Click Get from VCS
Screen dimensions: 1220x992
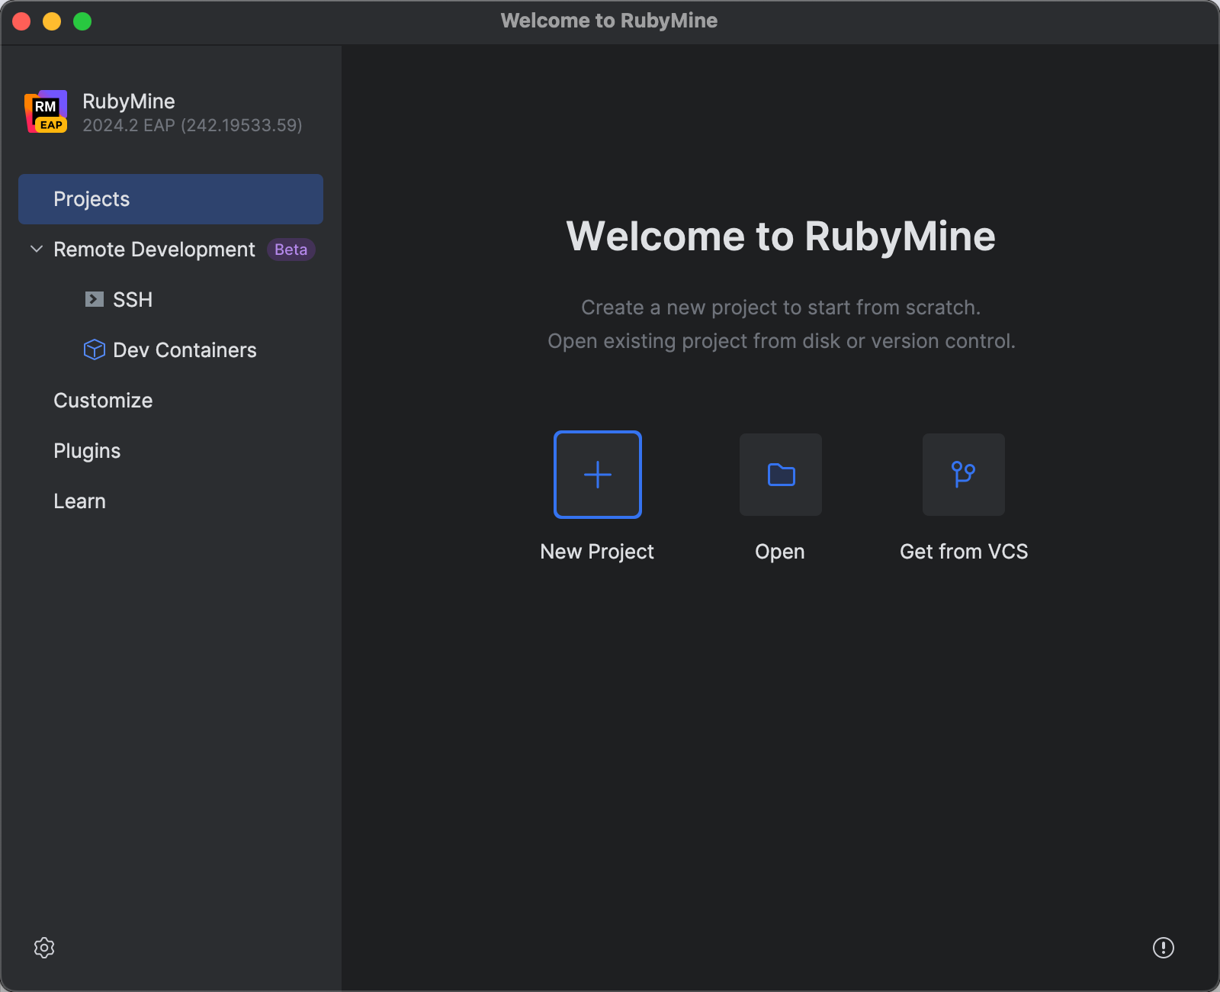963,496
